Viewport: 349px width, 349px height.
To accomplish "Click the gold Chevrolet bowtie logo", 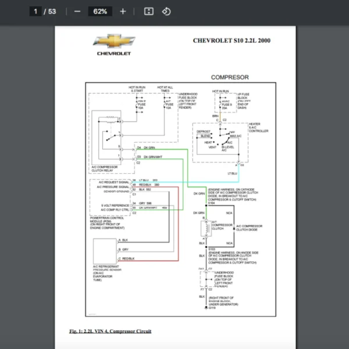I will pos(114,42).
